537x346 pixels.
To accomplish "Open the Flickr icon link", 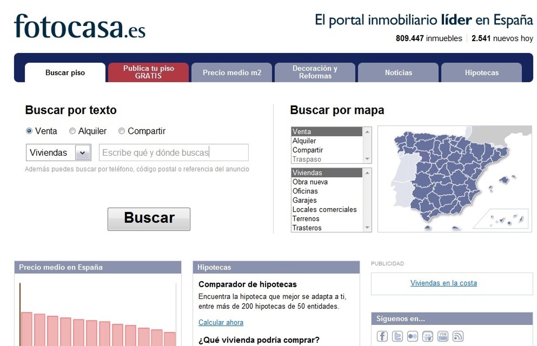I will point(413,336).
